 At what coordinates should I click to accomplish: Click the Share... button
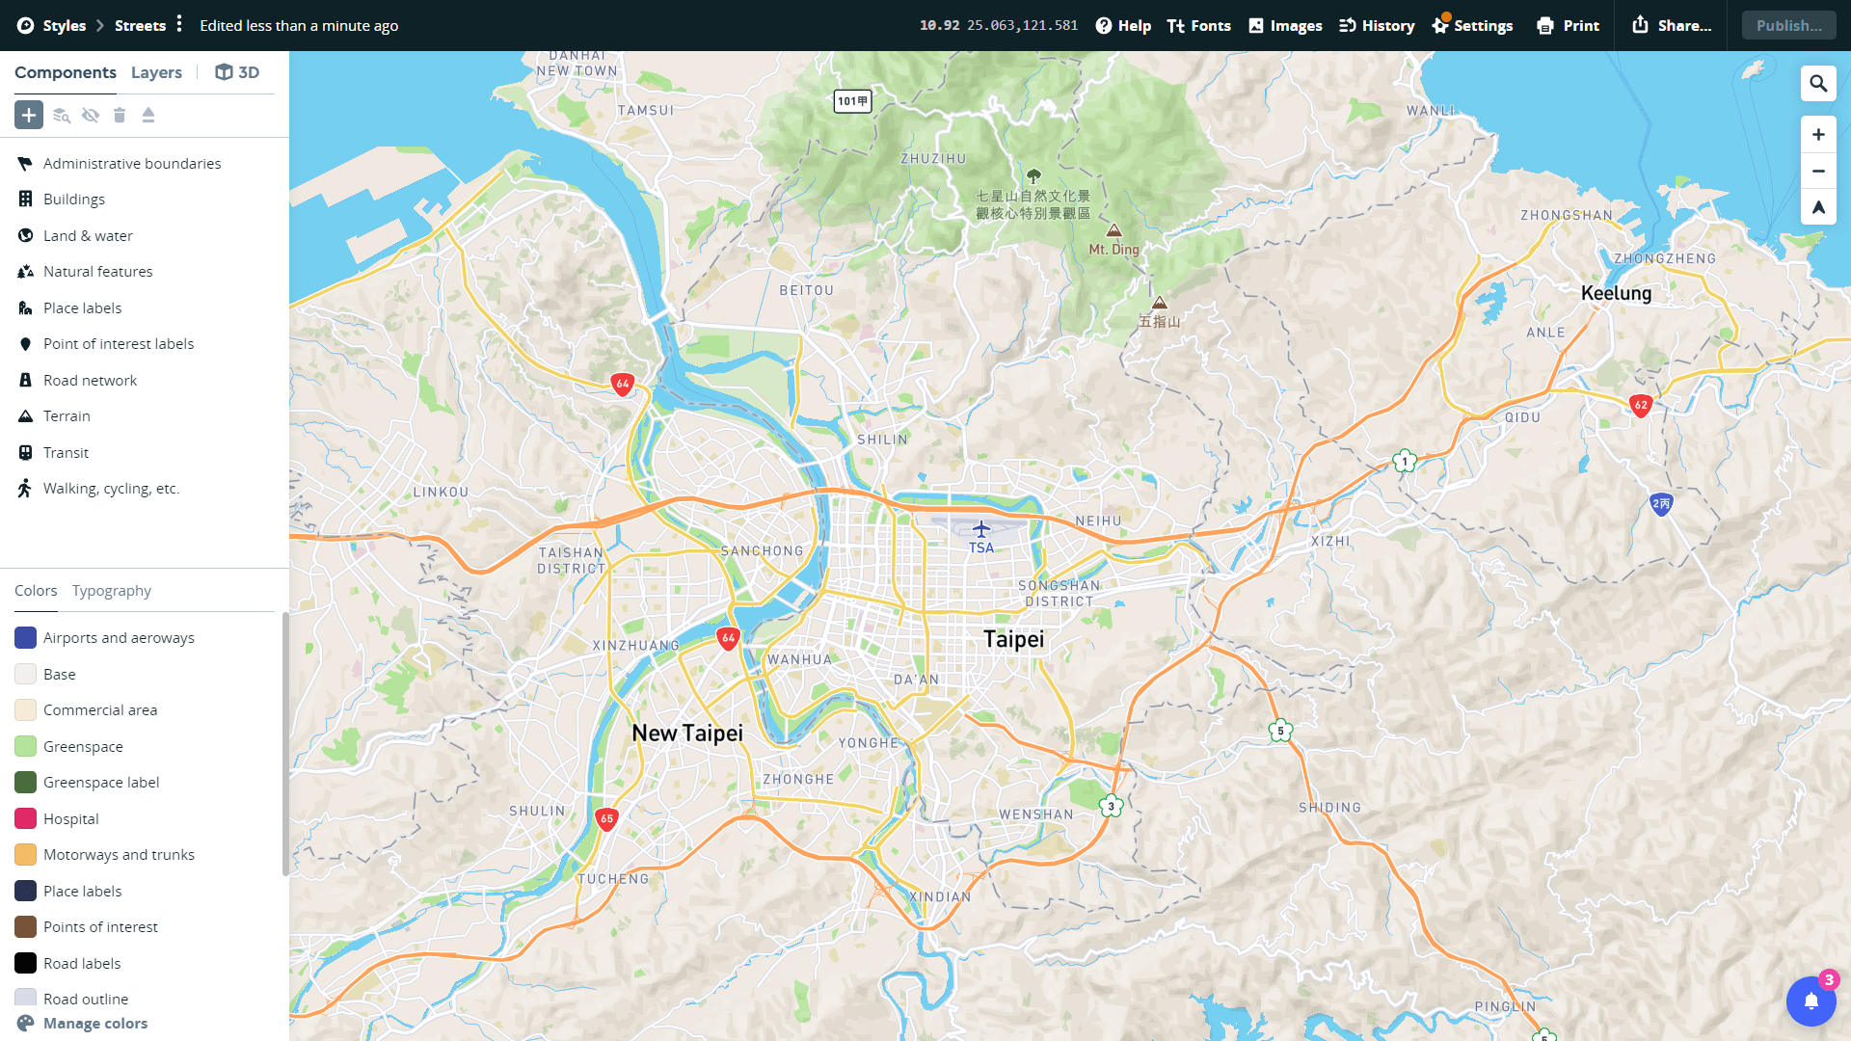coord(1672,26)
